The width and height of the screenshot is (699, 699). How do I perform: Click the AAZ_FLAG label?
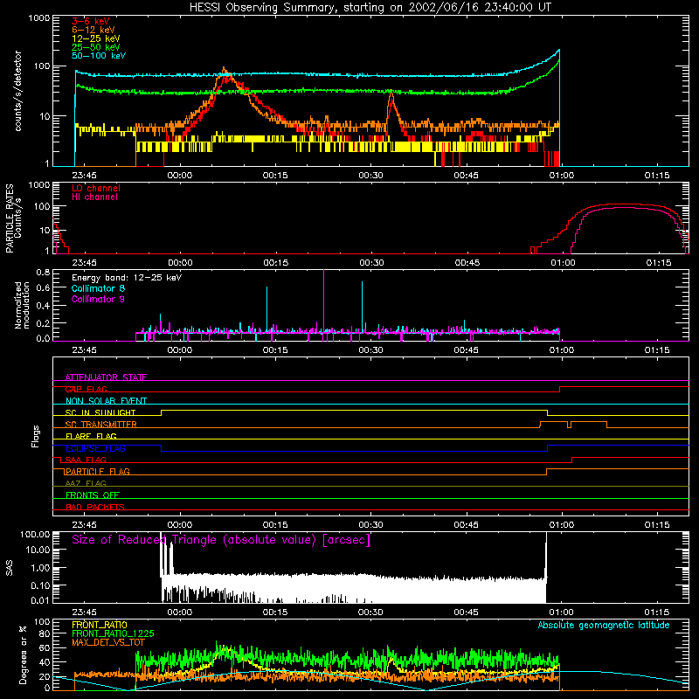86,483
